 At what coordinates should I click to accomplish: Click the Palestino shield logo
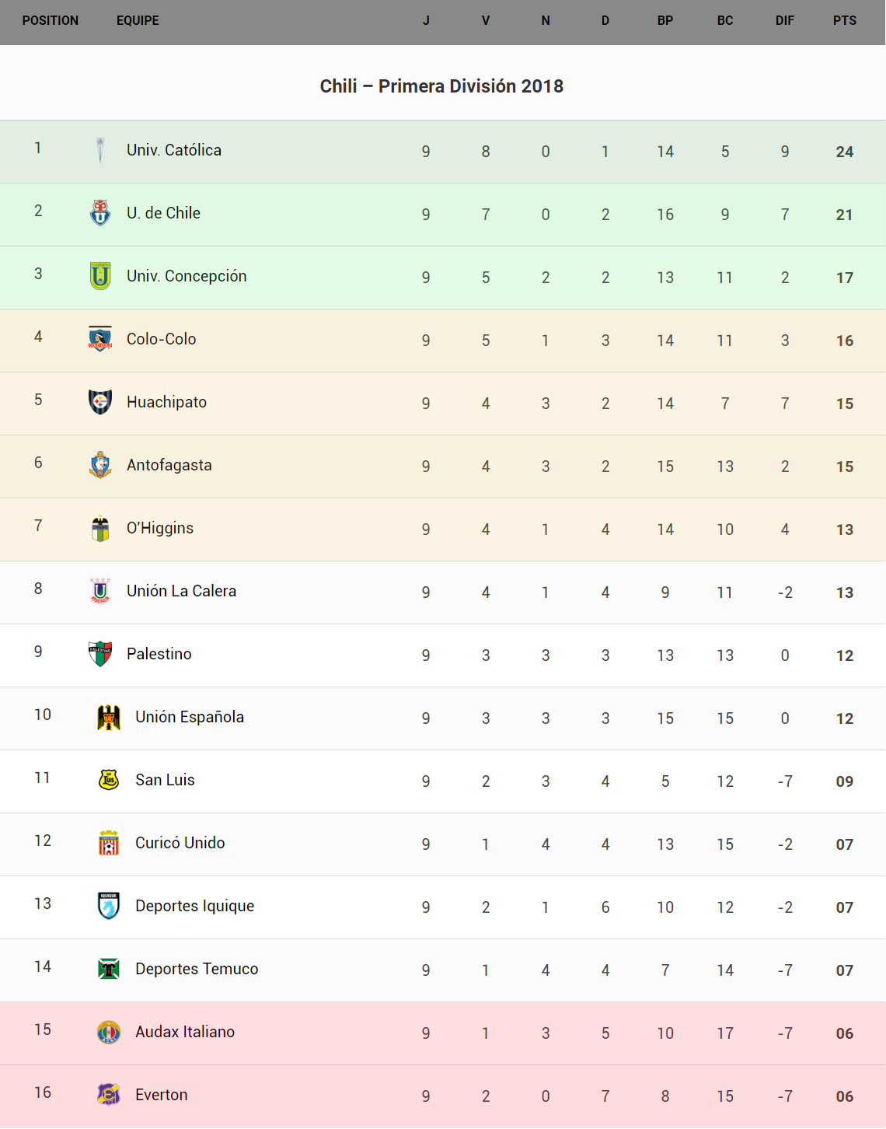tap(100, 654)
